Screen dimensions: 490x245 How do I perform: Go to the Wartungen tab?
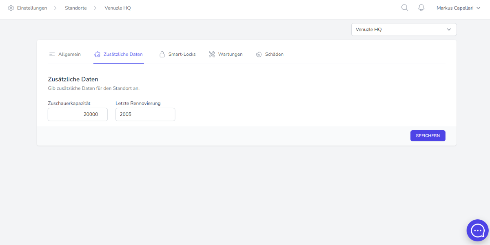pyautogui.click(x=226, y=54)
